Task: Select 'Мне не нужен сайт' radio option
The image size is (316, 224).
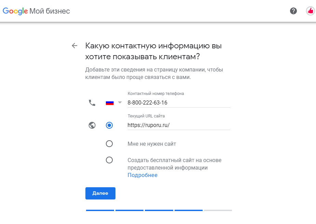Action: click(x=109, y=144)
